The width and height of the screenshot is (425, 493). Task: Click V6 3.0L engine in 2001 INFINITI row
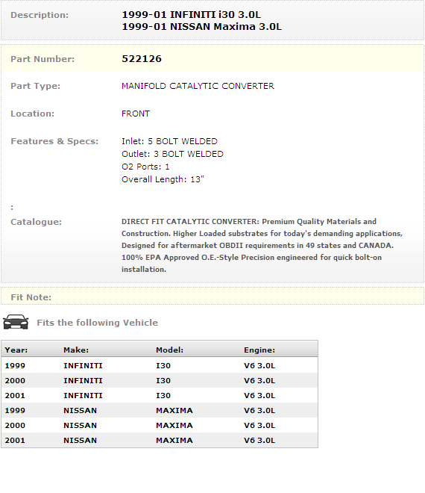(259, 396)
